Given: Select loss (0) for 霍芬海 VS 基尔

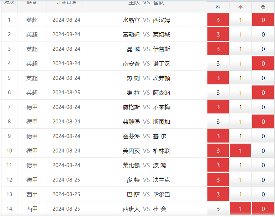Looking at the screenshot, I should click(263, 136).
